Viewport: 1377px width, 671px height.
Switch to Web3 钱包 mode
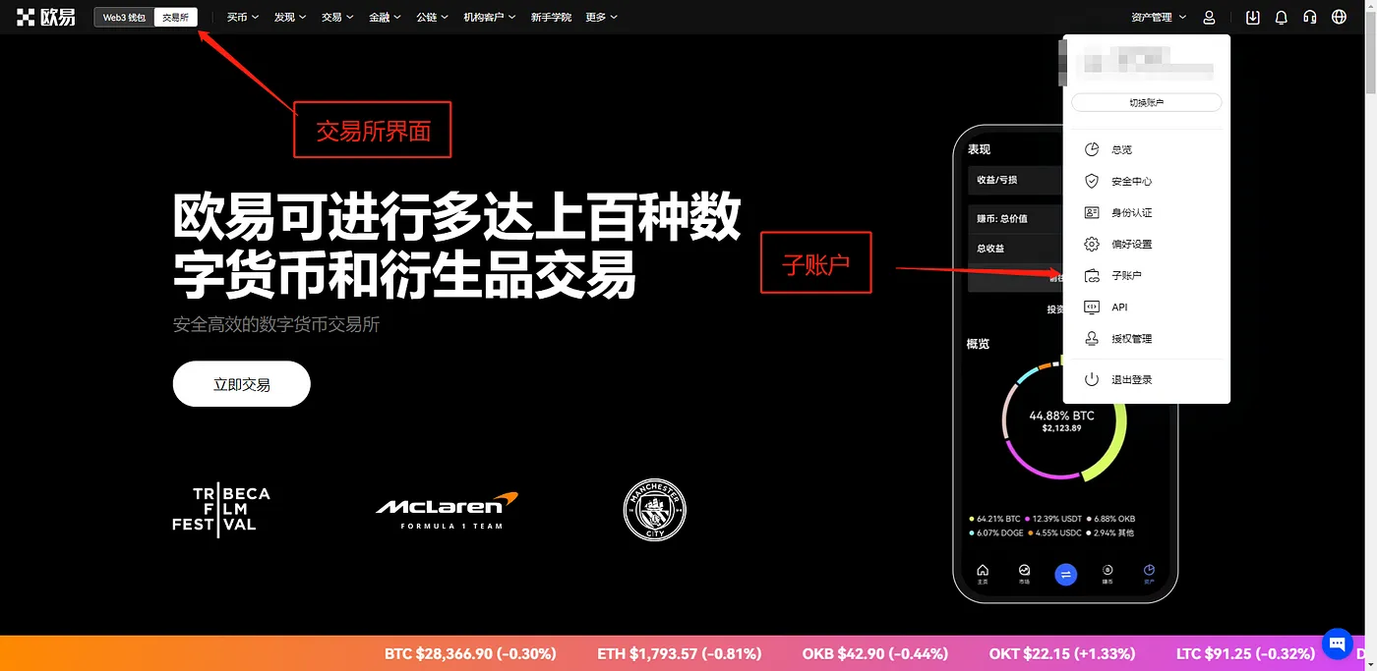coord(124,17)
